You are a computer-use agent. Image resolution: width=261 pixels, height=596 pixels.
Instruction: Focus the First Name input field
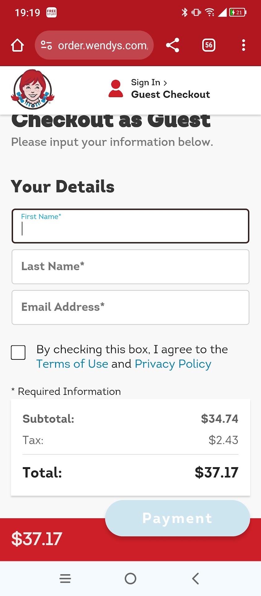click(130, 226)
